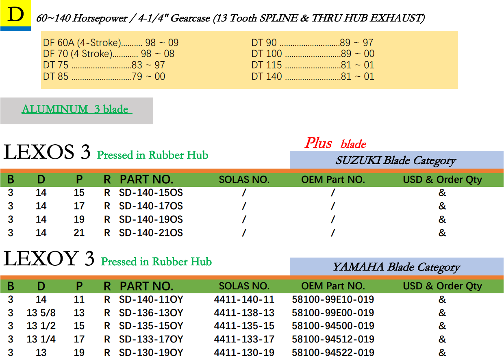Click OEM part 58100-94512-019
Viewport: 504px width, 364px height.
(333, 339)
